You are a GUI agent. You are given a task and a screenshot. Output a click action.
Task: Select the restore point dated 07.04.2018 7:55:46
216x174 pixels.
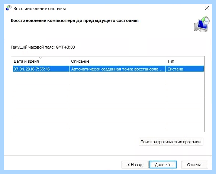click(x=108, y=69)
